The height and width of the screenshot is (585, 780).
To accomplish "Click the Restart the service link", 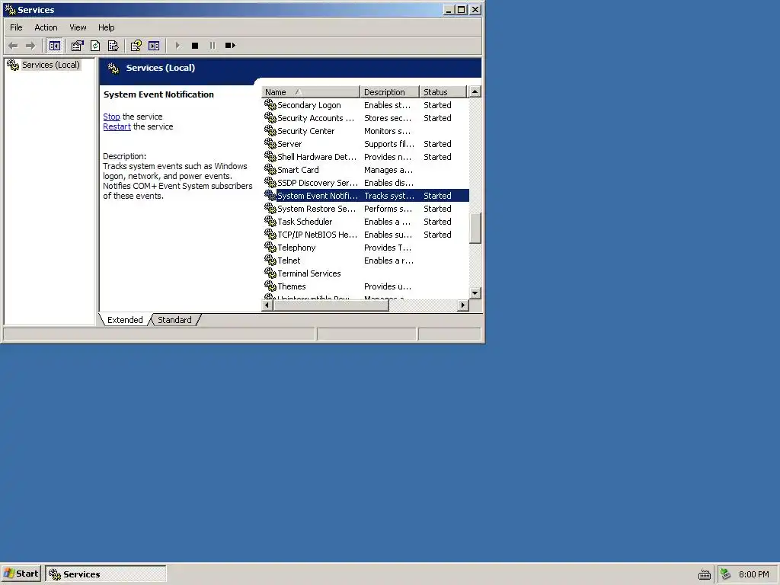I will coord(117,126).
